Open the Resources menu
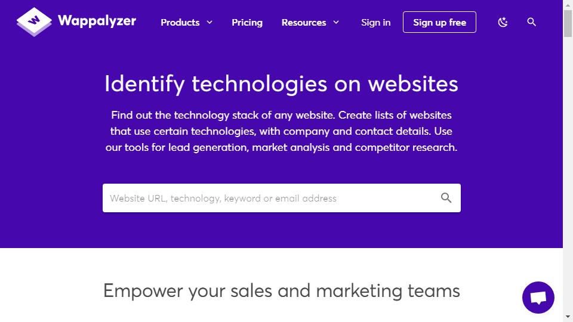Viewport: 573px width, 322px height. (x=304, y=22)
